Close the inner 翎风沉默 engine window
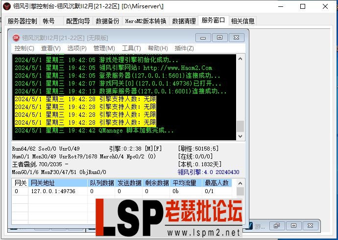The image size is (338, 240). point(237,38)
